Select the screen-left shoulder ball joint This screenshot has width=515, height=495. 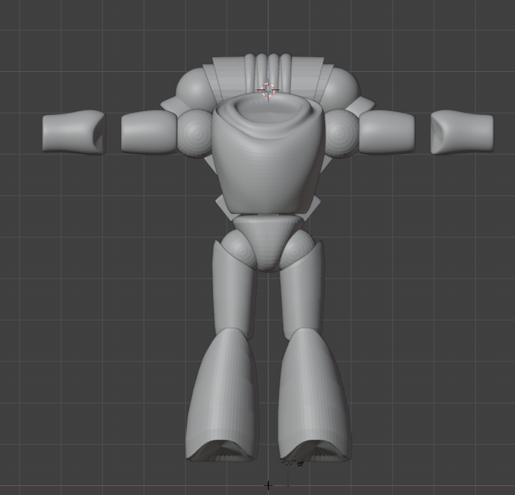coord(194,132)
